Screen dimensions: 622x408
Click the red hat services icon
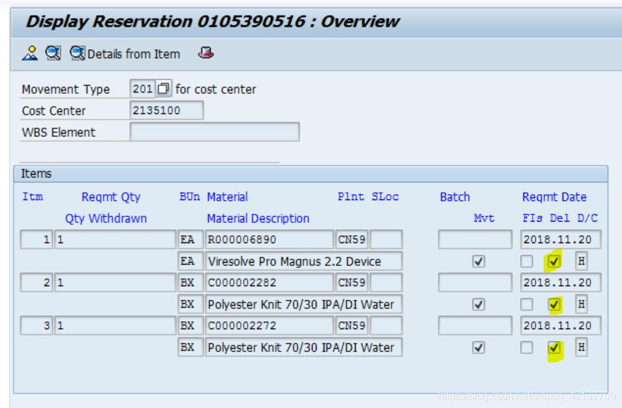tap(206, 53)
